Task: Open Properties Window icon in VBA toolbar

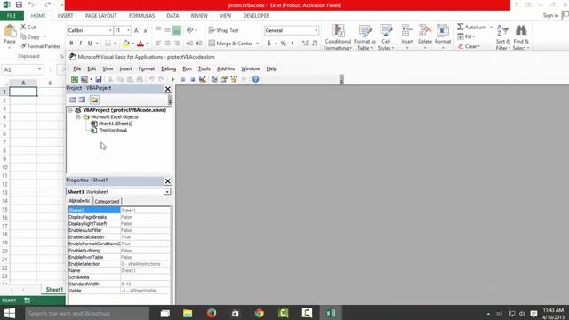Action: click(x=224, y=79)
